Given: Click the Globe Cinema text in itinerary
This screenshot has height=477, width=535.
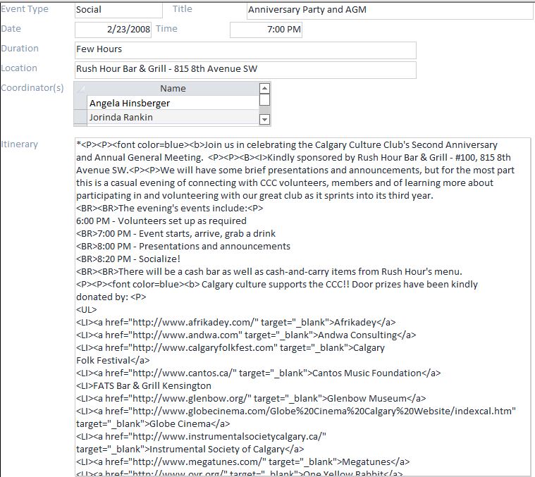Looking at the screenshot, I should click(x=180, y=424).
